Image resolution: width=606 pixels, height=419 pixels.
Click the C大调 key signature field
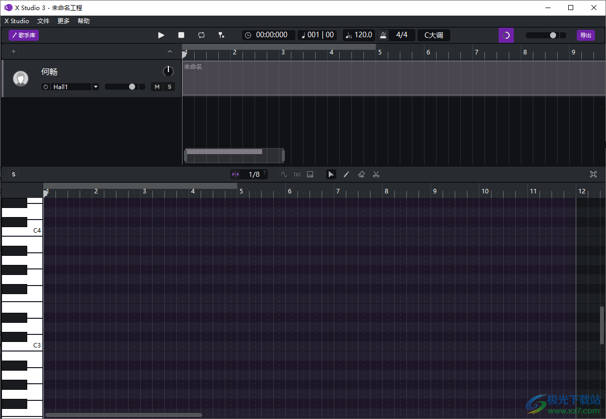click(x=433, y=35)
